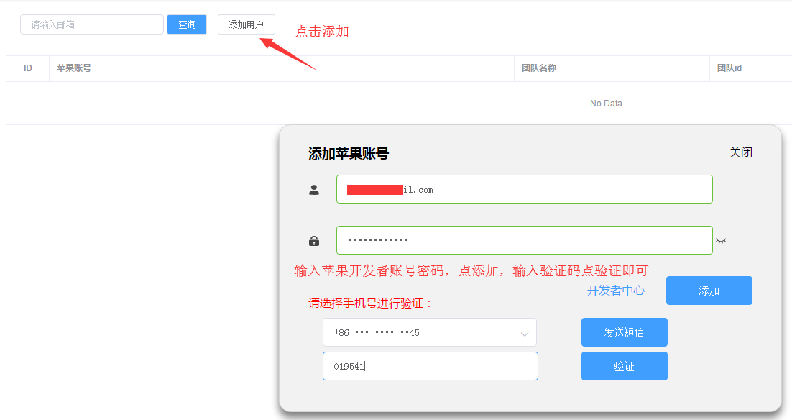Click the 添加苹果账号 dialog title

(349, 154)
